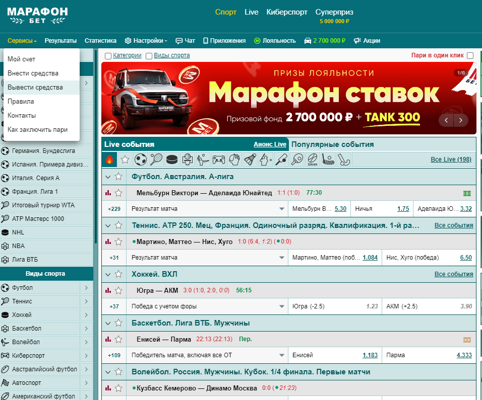Filter Live events by esports gamepad icon
This screenshot has width=482, height=400.
[219, 159]
